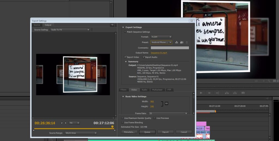
Task: Click the Metadata... button
Action: (x=129, y=132)
